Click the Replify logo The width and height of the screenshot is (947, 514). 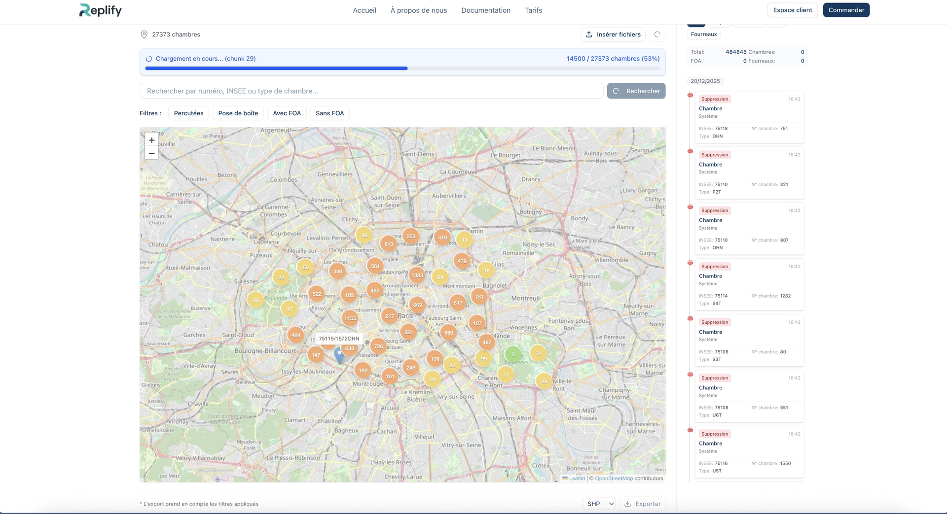[x=101, y=10]
